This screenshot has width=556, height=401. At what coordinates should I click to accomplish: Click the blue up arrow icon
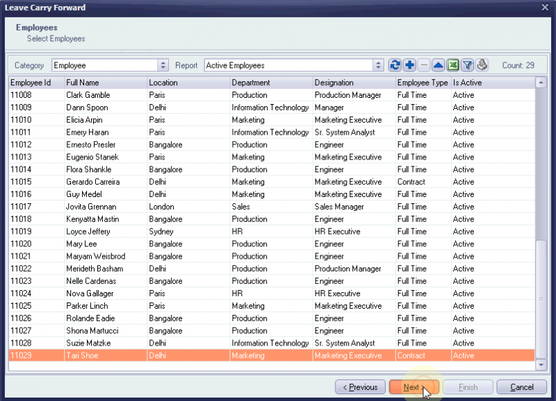[439, 65]
